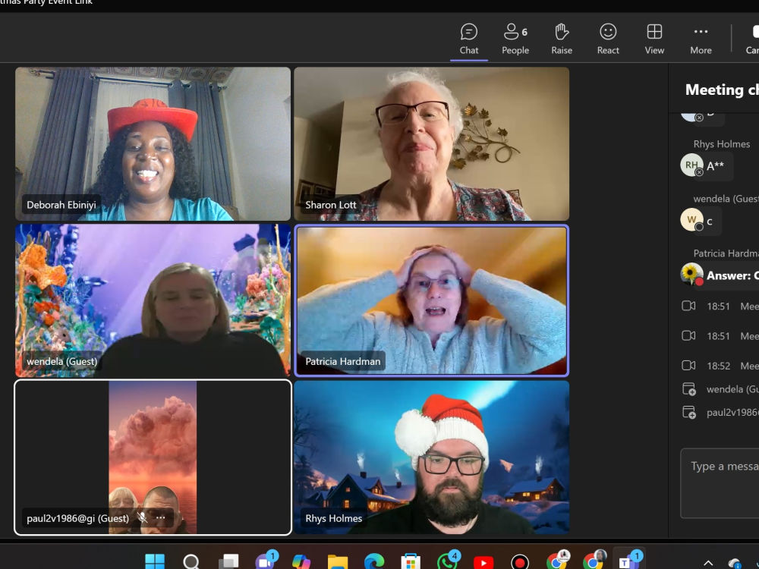759x569 pixels.
Task: Select Patricia Hardman's video tile
Action: click(x=431, y=300)
